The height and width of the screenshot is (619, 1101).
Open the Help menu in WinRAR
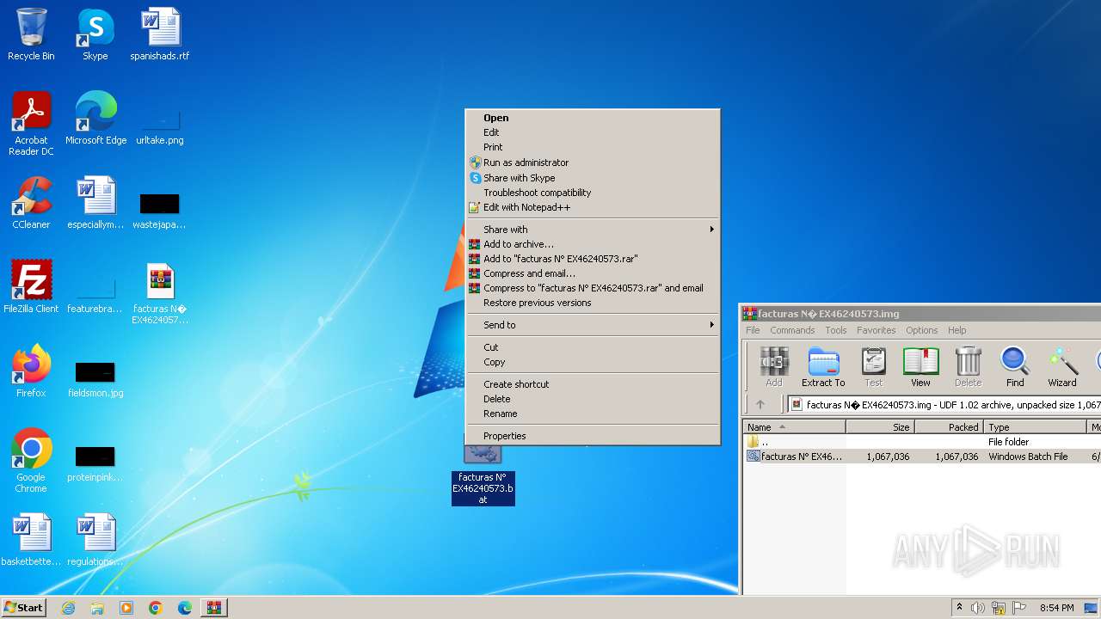(957, 330)
